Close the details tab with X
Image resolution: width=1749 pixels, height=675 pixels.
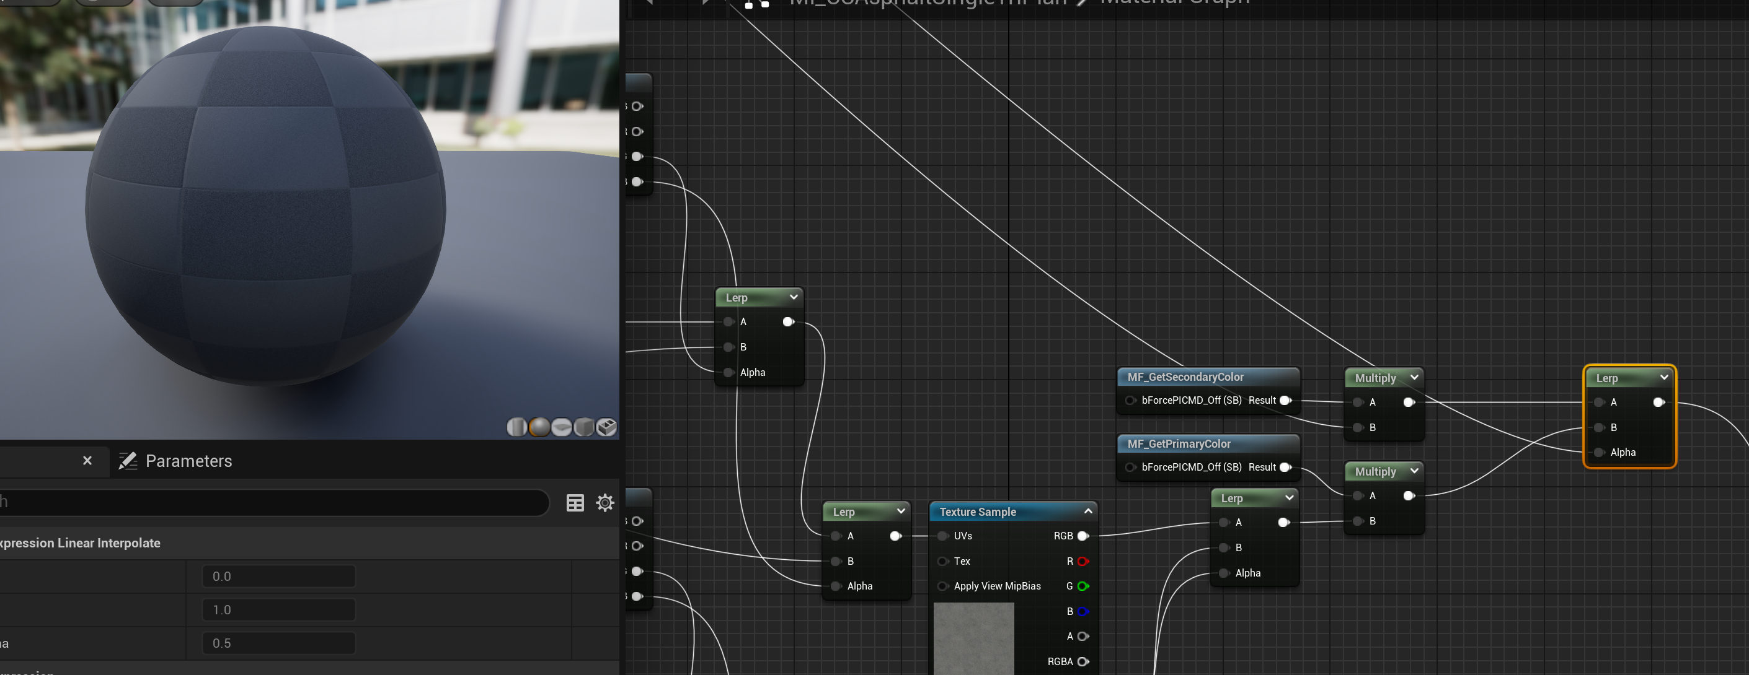coord(87,461)
